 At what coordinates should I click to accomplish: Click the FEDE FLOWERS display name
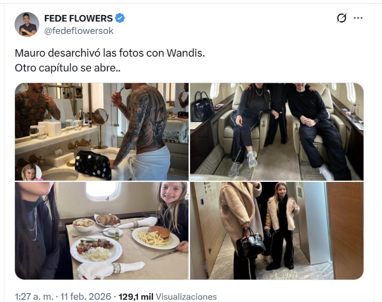coord(79,18)
